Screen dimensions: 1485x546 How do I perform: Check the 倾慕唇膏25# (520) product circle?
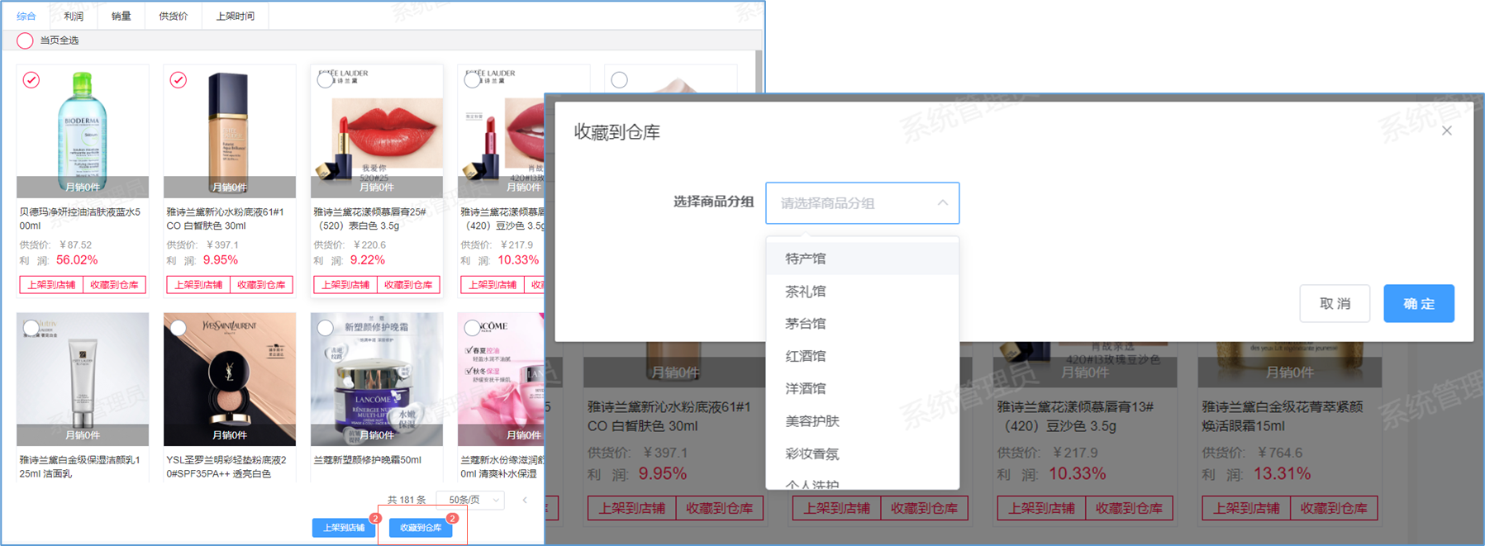pyautogui.click(x=326, y=80)
